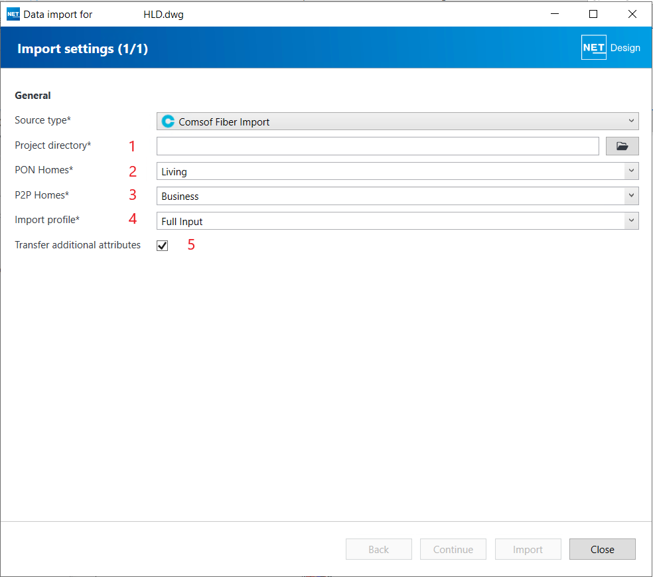Click the Comsof logo in Source type field

pos(169,122)
